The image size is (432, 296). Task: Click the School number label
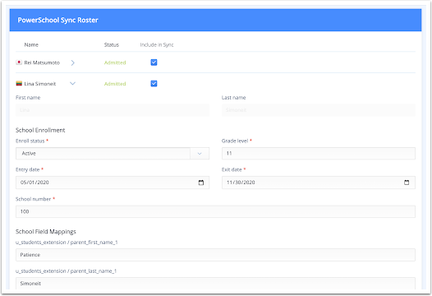click(34, 199)
